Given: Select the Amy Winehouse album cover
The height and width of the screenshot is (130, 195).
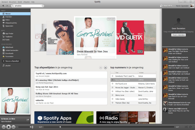Looking at the screenshot, I should pos(60,38).
